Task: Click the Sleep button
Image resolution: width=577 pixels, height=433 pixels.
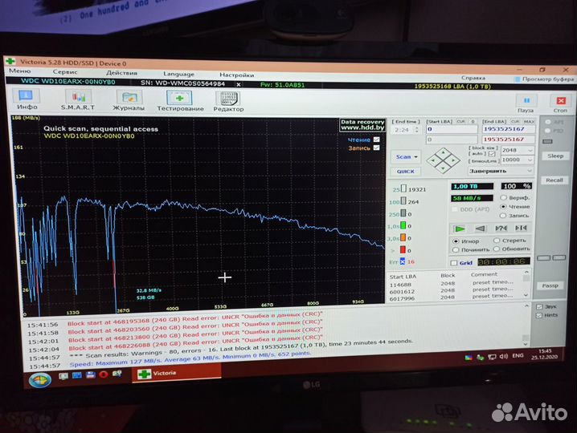Action: tap(555, 156)
